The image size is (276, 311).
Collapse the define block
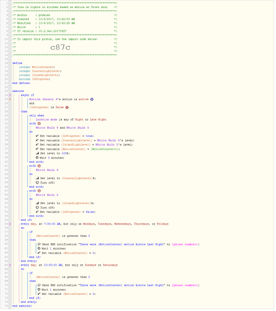click(x=17, y=63)
